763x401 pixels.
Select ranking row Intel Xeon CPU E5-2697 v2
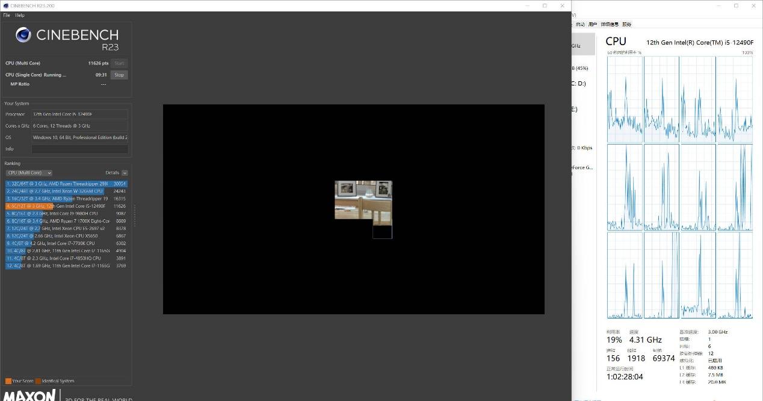coord(66,228)
